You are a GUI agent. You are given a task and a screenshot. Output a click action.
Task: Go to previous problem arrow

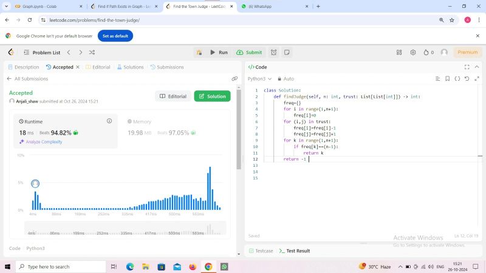69,52
